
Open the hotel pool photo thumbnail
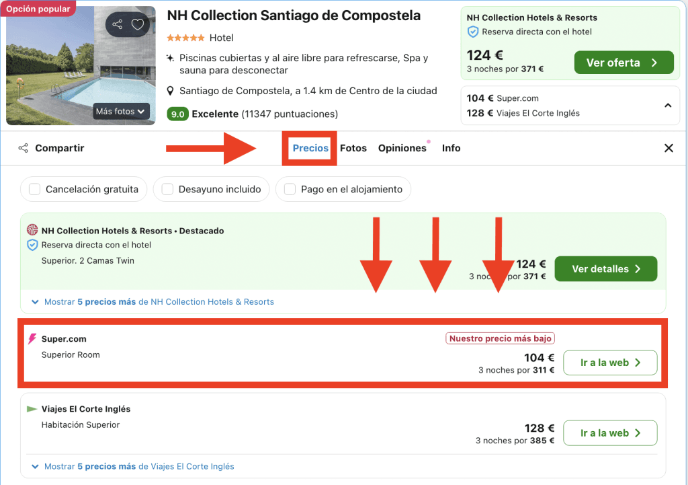pyautogui.click(x=81, y=65)
